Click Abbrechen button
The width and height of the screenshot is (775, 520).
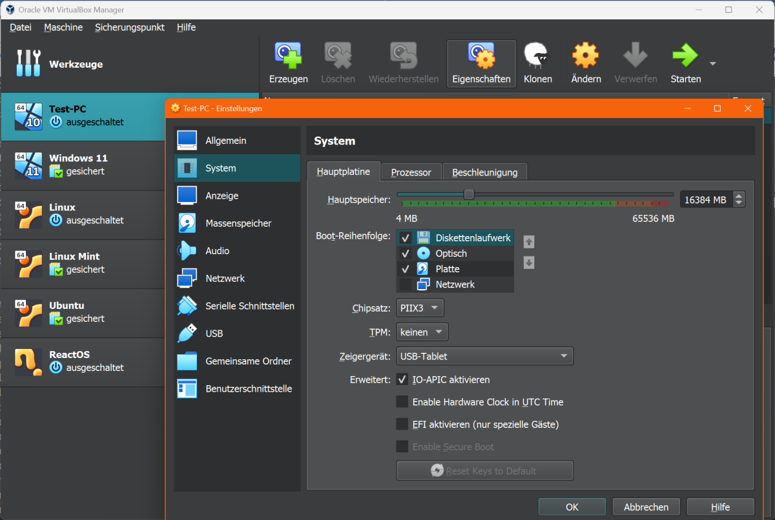(x=646, y=507)
